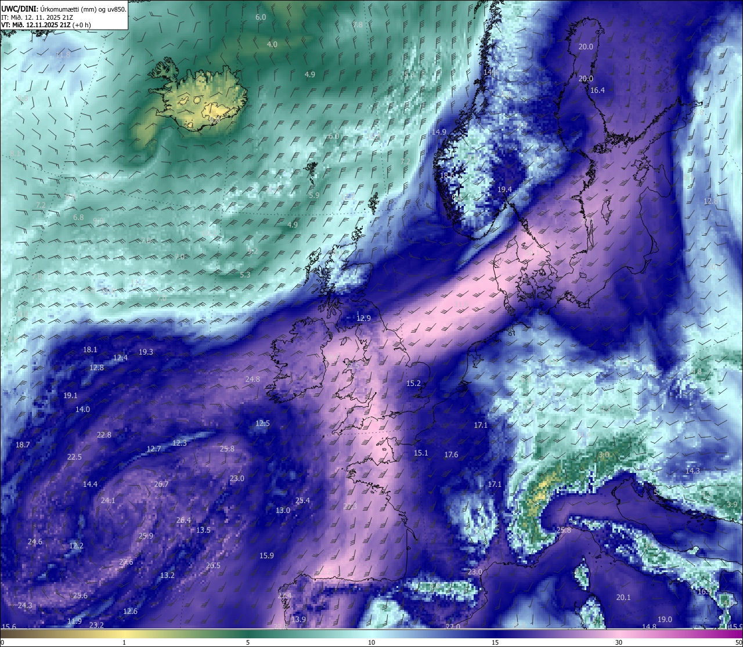The image size is (743, 647).
Task: Click the 26.7 value on the map
Action: pyautogui.click(x=161, y=485)
